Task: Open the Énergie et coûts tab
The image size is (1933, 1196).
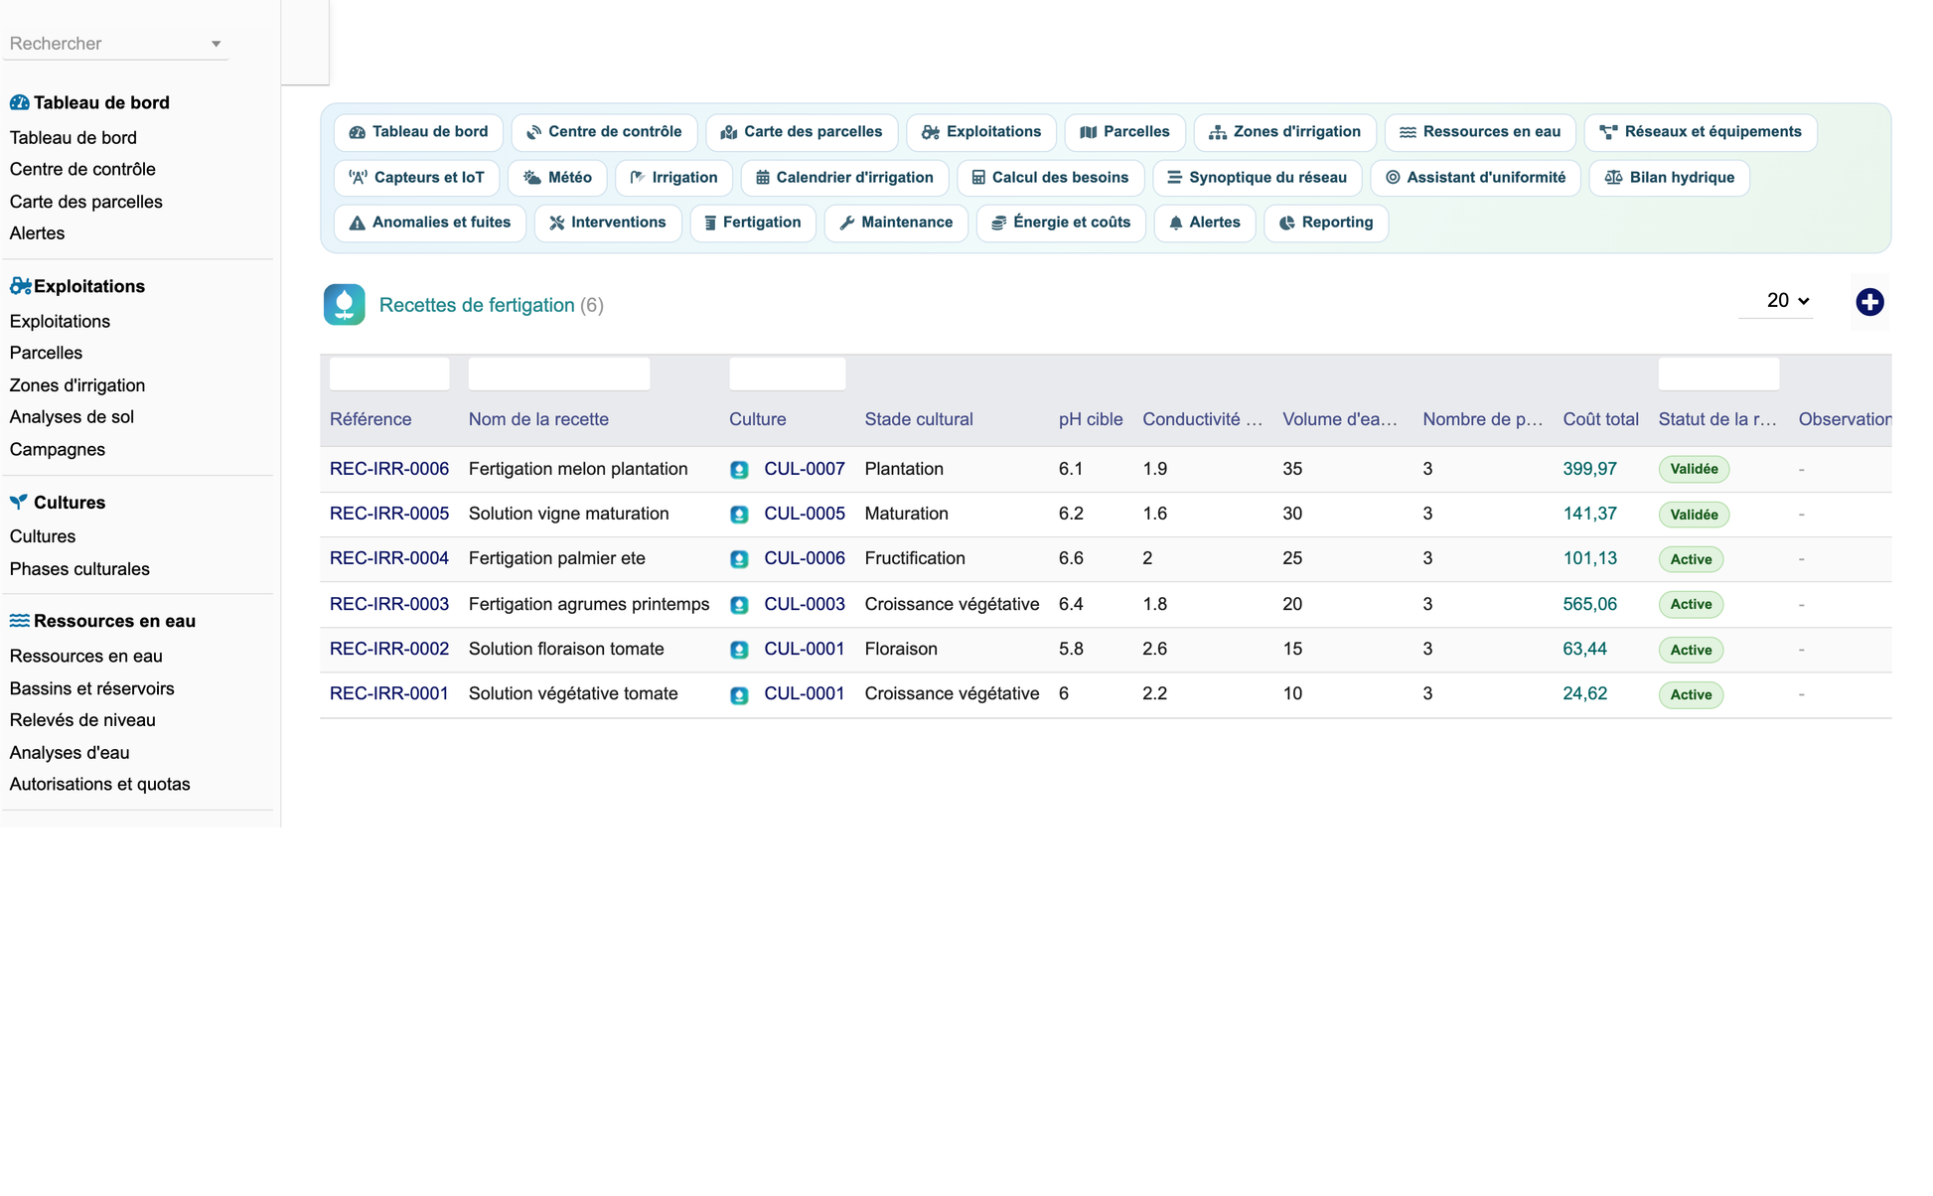Action: pyautogui.click(x=1061, y=223)
